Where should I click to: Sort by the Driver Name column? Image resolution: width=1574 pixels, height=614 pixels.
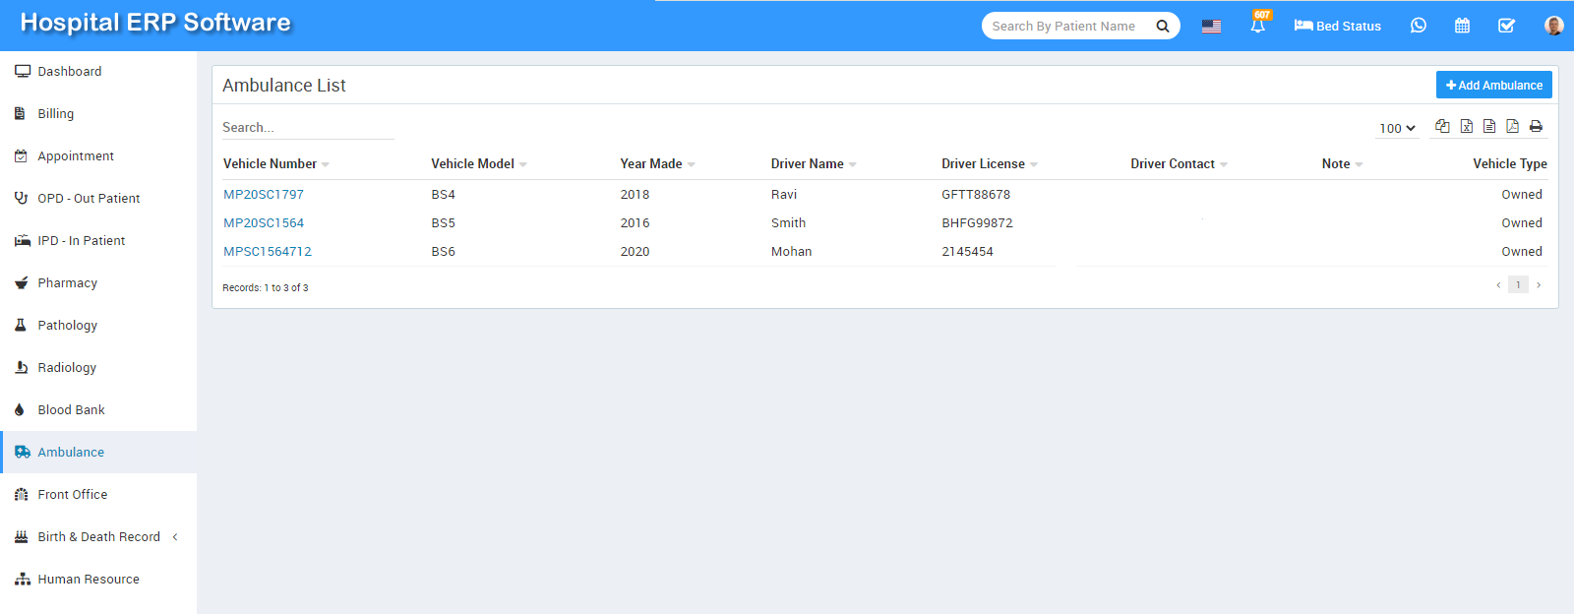coord(808,163)
